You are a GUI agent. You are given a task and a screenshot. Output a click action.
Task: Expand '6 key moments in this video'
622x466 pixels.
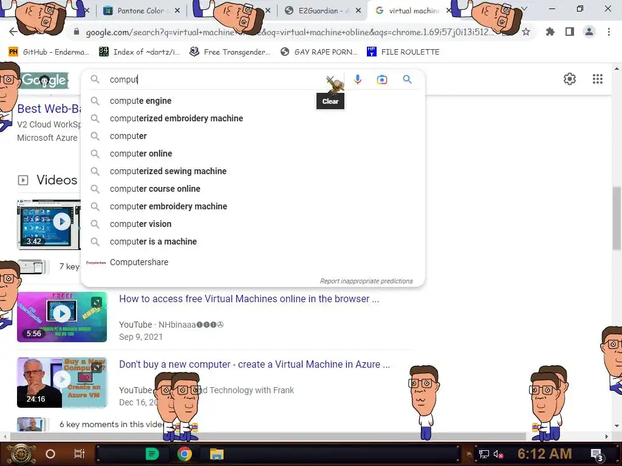111,424
